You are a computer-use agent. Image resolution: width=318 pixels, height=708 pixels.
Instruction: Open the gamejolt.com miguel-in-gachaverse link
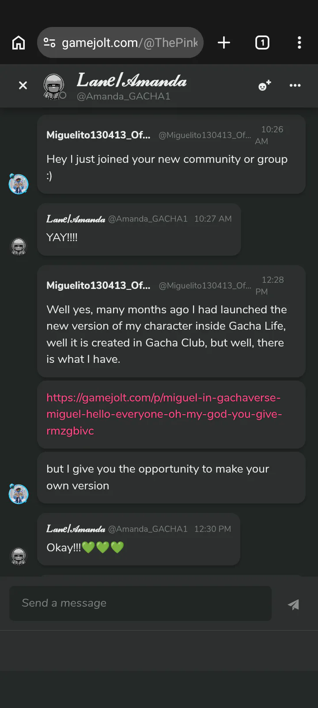pos(164,414)
